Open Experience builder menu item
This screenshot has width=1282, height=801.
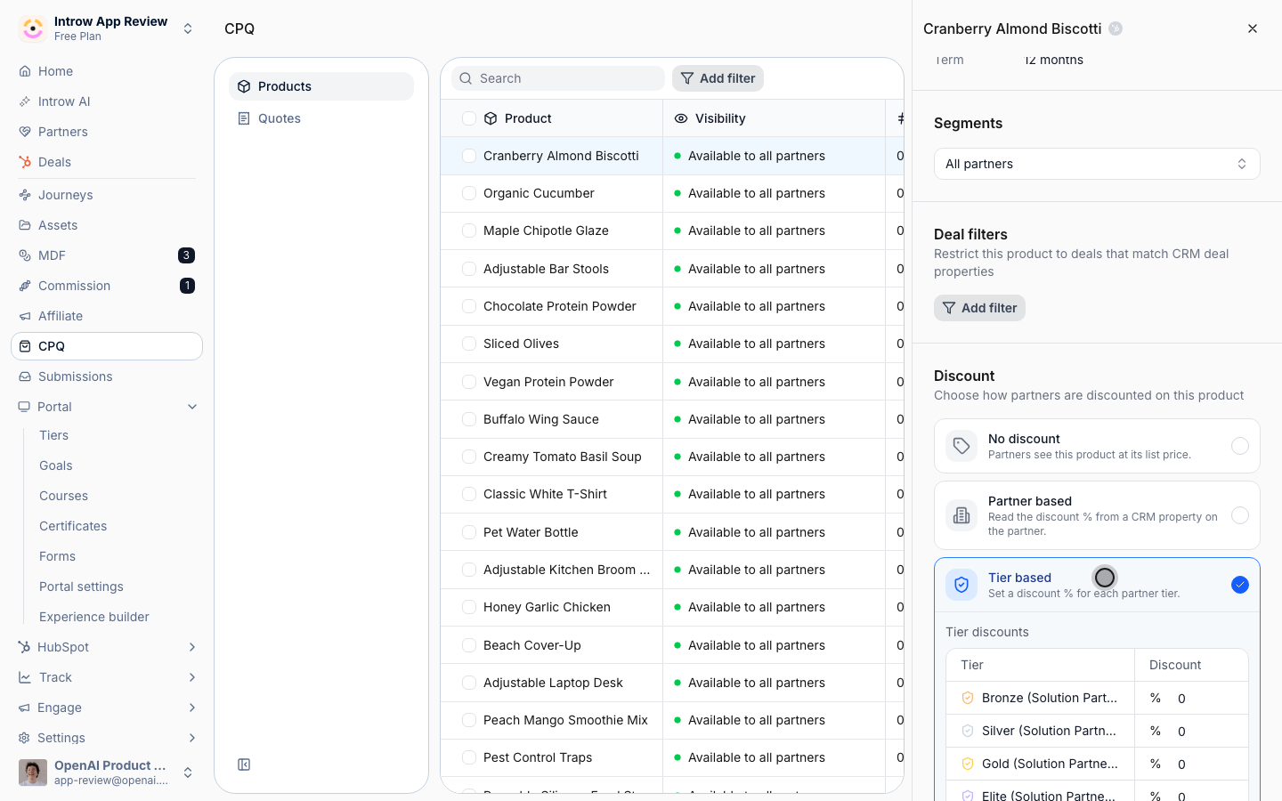click(x=94, y=617)
